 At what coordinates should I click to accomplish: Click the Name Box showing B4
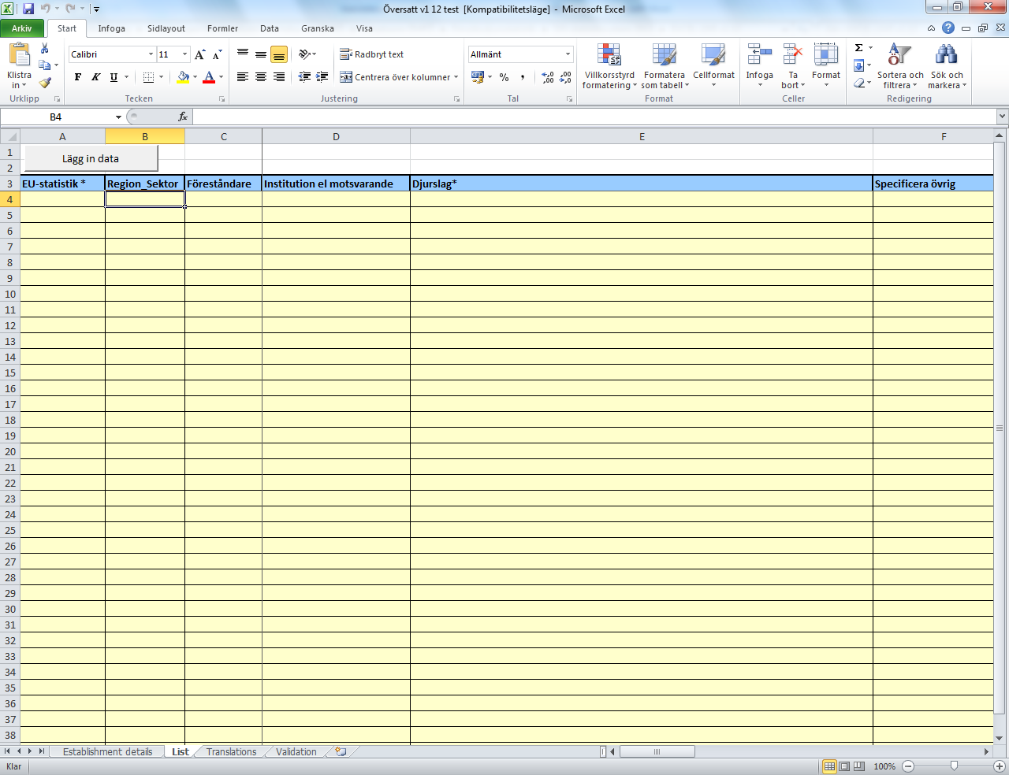click(x=57, y=117)
